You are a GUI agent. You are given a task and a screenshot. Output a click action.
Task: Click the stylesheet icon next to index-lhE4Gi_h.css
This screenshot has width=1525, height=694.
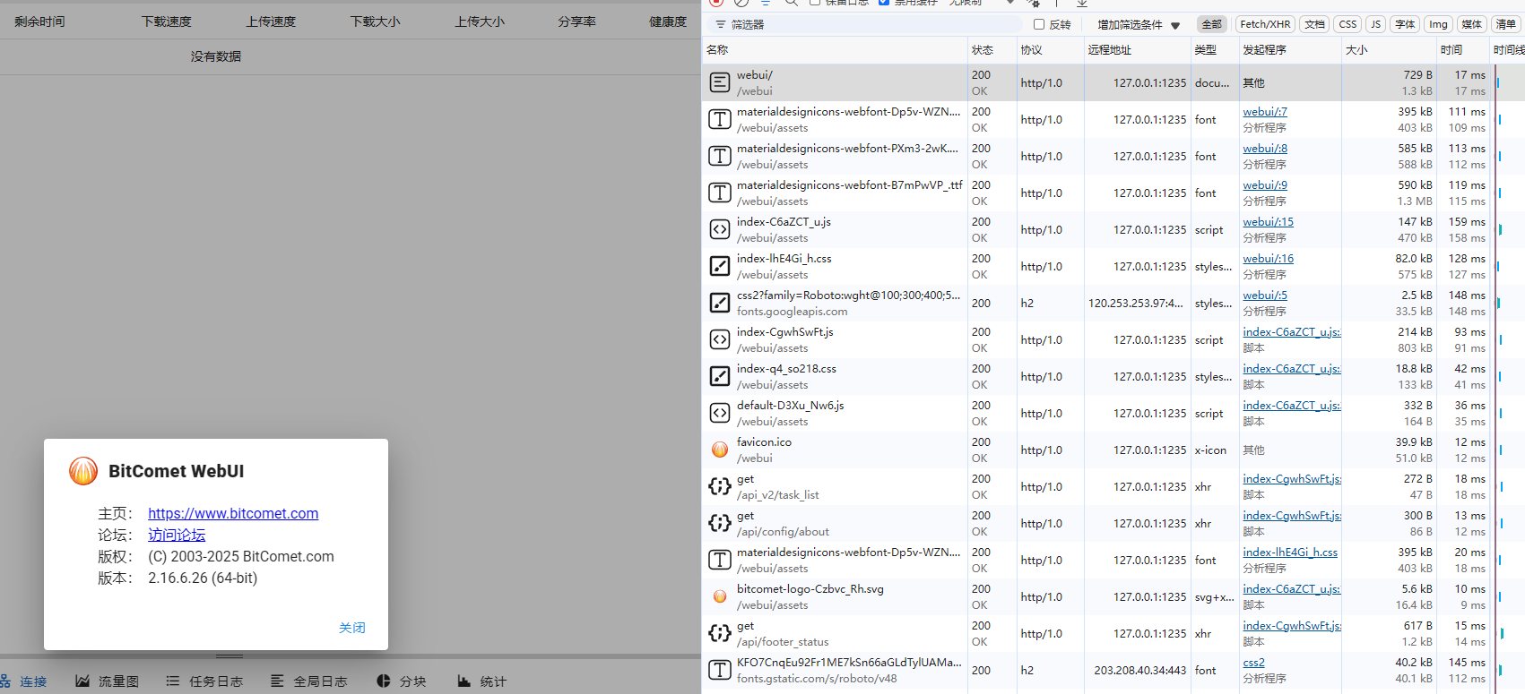[719, 266]
